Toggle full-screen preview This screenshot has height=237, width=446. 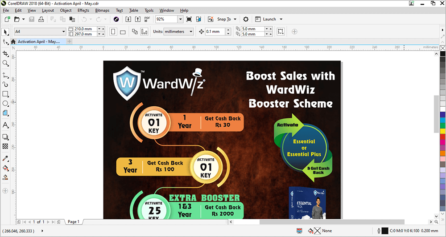click(x=189, y=19)
